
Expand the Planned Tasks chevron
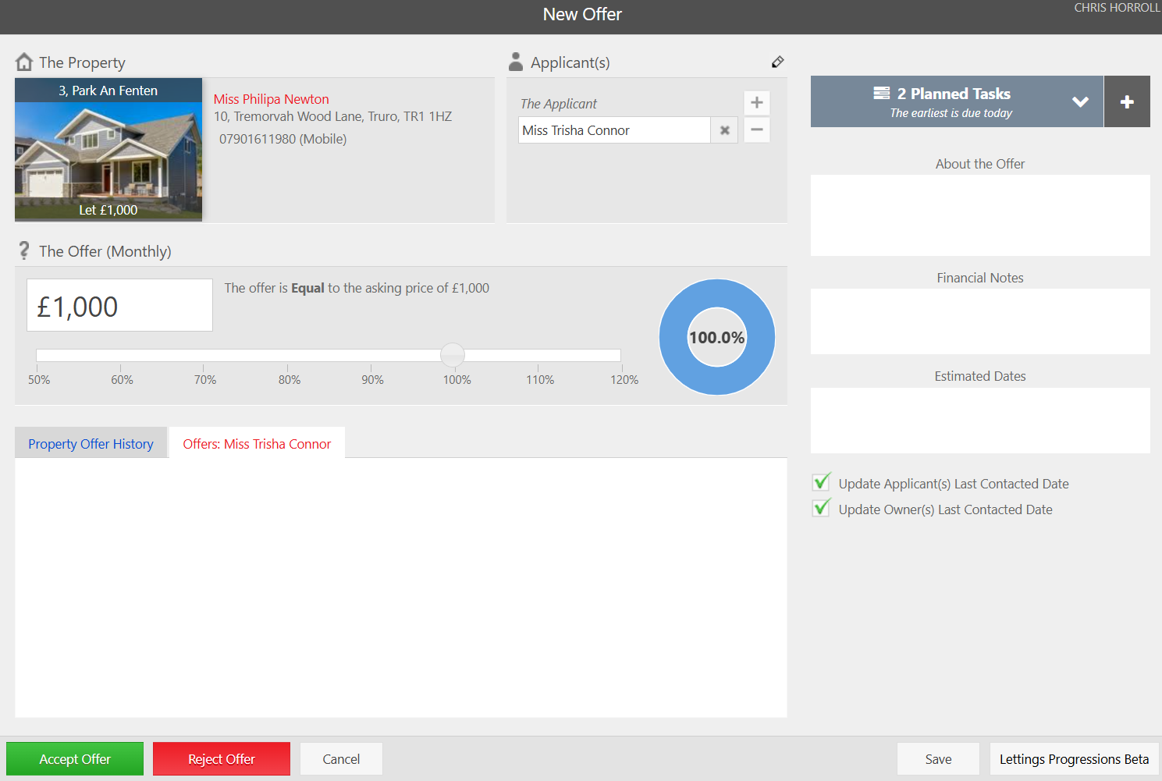pyautogui.click(x=1080, y=101)
